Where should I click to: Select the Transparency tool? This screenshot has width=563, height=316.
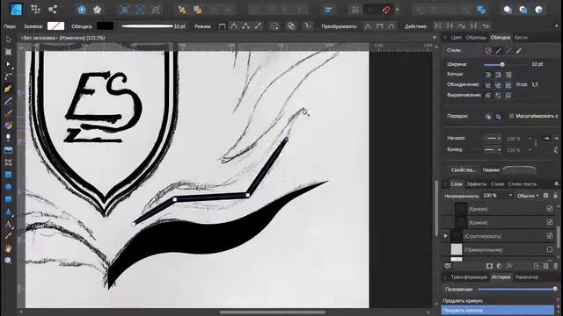click(8, 138)
